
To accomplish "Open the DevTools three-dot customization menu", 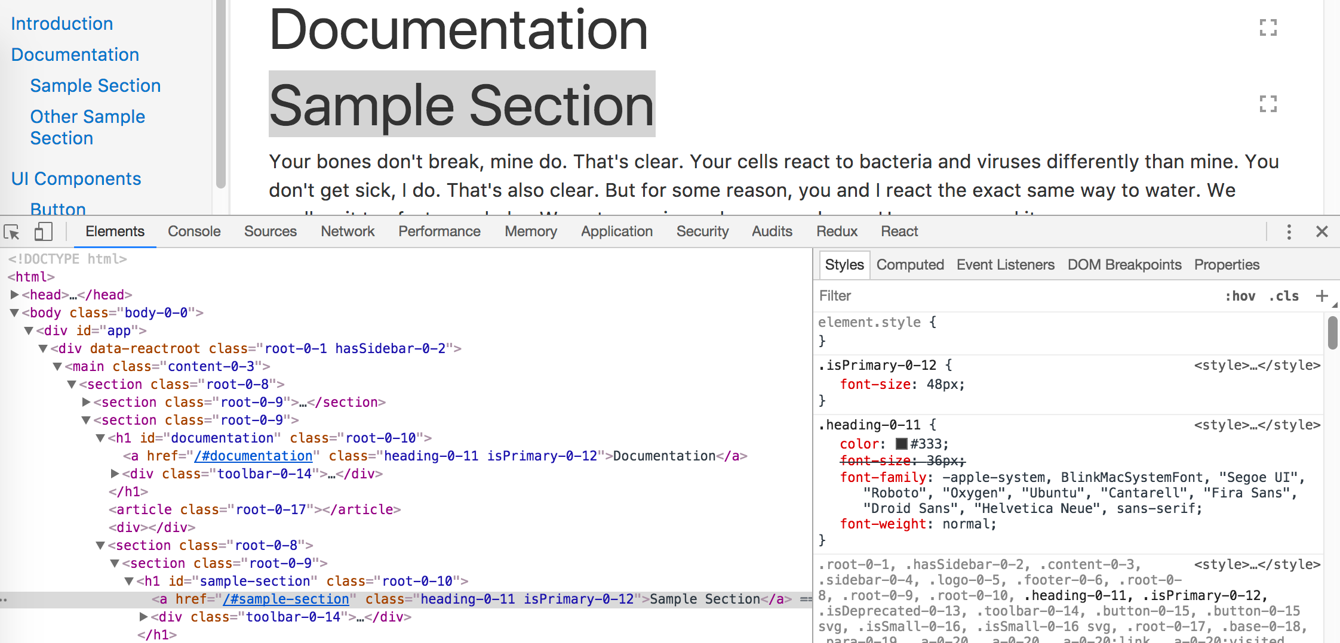I will coord(1289,231).
